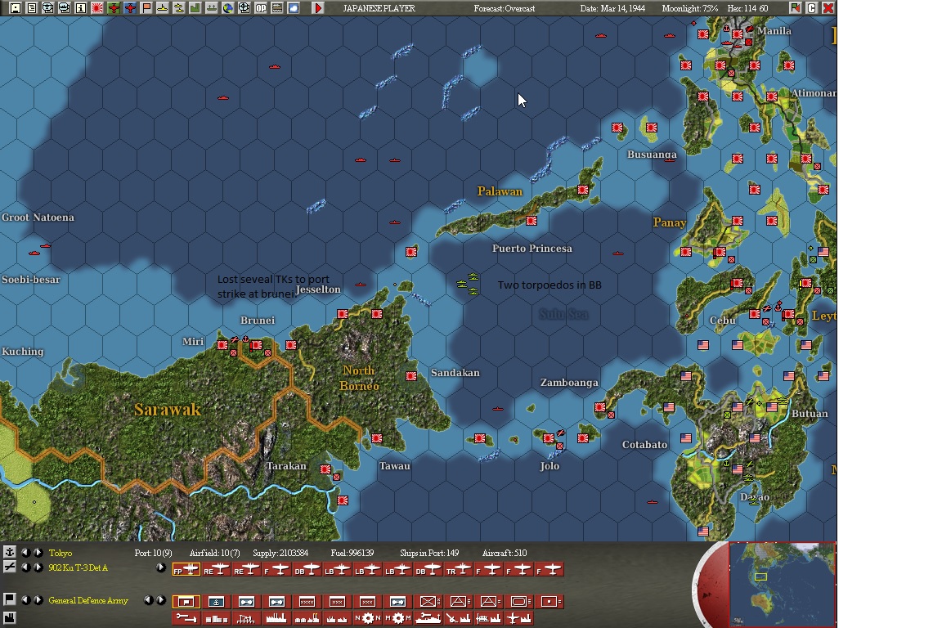Go to previous air unit before 902 Ku T-3
942x628 pixels.
26,567
